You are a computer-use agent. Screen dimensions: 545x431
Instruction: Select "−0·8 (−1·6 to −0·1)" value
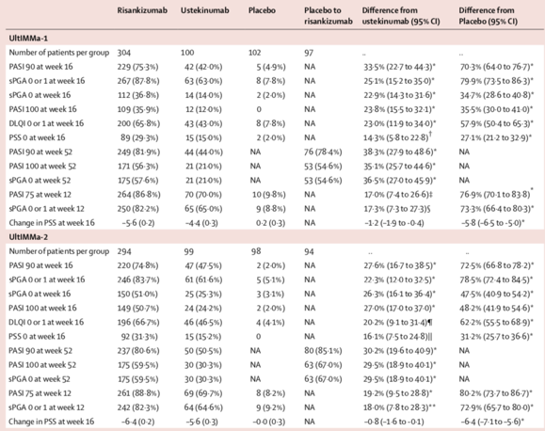[x=393, y=422]
